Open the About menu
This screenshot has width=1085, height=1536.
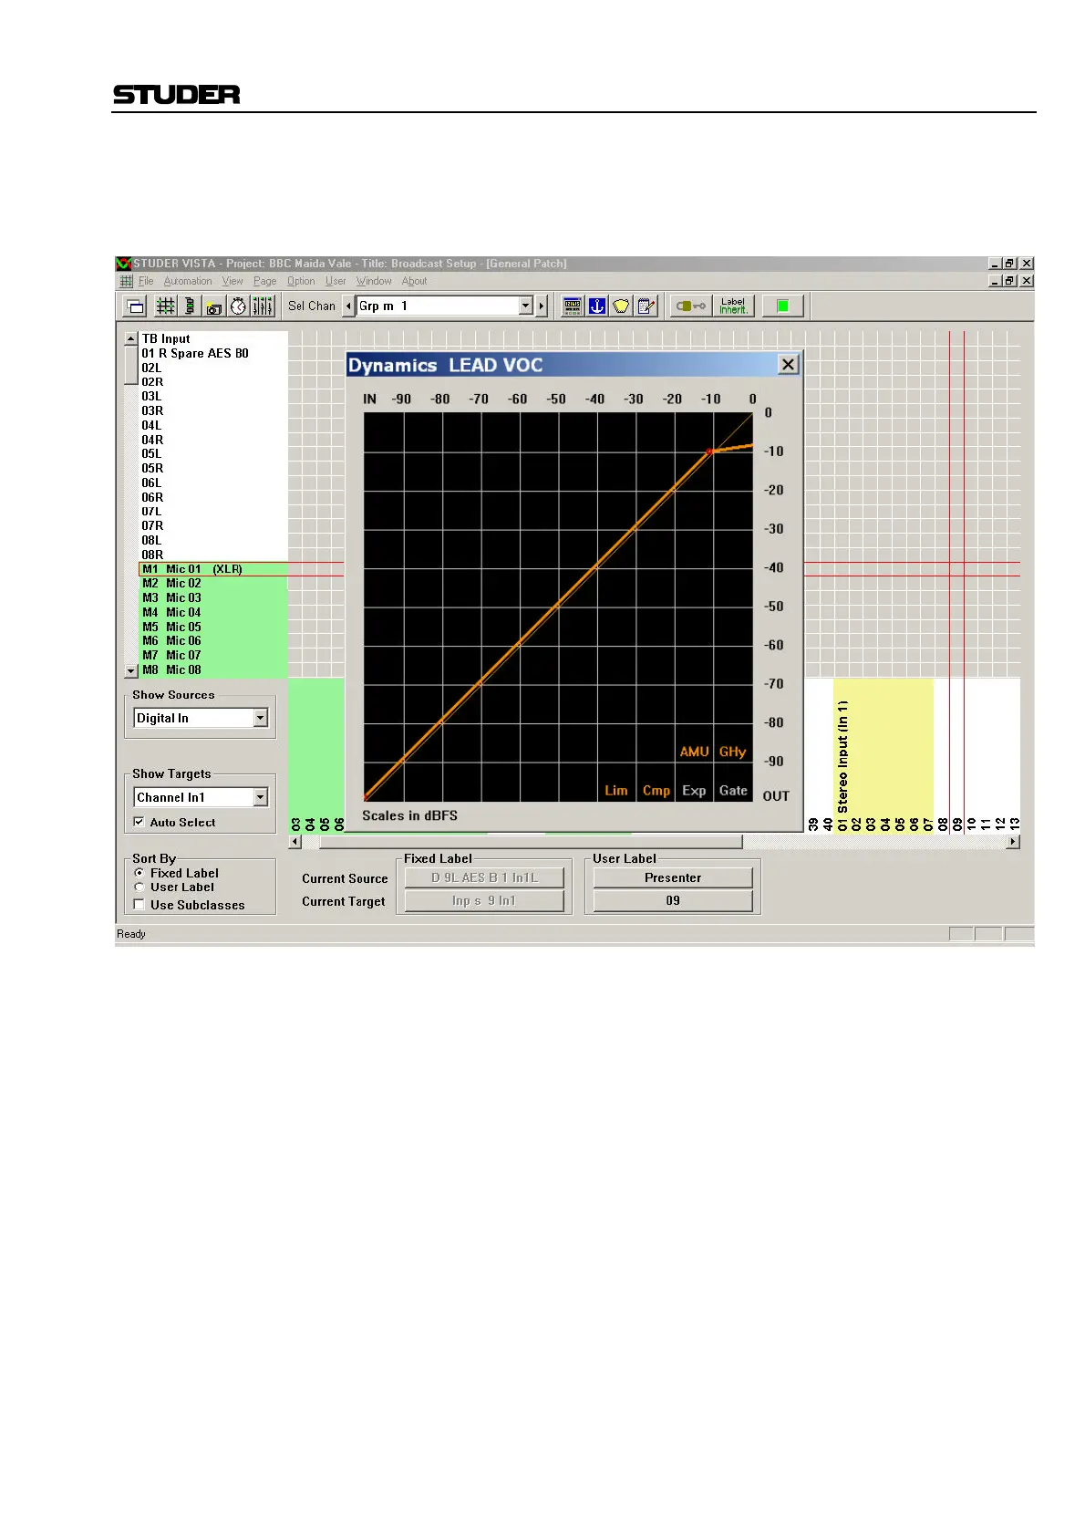[x=414, y=281]
